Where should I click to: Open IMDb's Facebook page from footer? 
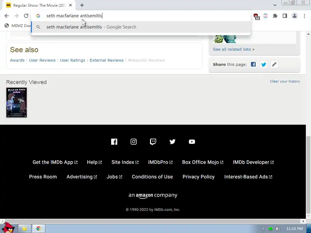coord(114,142)
